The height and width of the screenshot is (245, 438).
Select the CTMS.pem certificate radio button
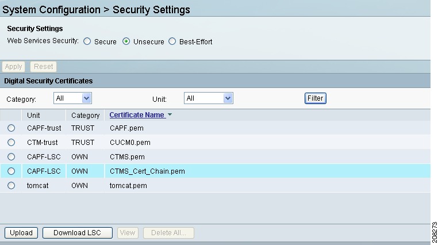11,157
